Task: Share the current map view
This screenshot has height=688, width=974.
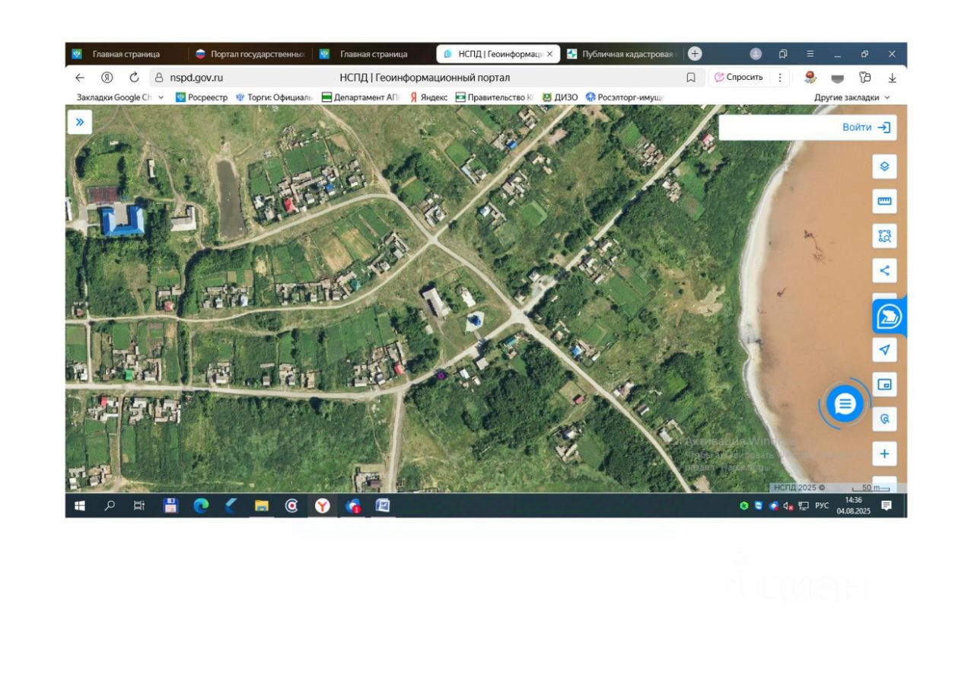Action: (883, 270)
